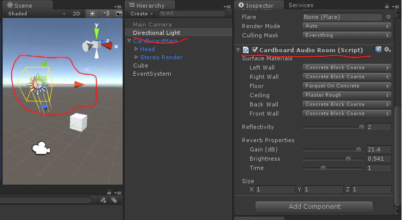The height and width of the screenshot is (220, 402).
Task: Expand the Stereo Render child node
Action: click(x=137, y=57)
